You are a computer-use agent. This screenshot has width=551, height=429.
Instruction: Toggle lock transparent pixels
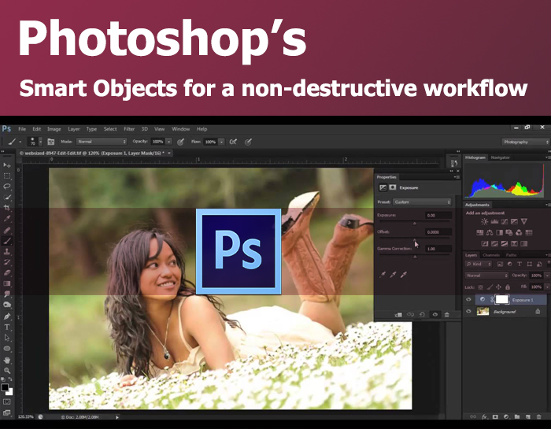click(x=481, y=287)
